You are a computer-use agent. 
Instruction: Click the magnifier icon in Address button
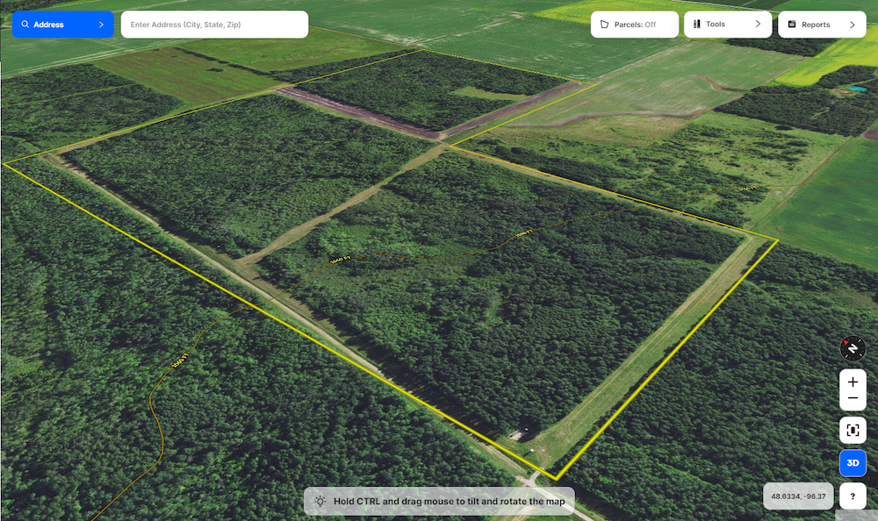(25, 25)
